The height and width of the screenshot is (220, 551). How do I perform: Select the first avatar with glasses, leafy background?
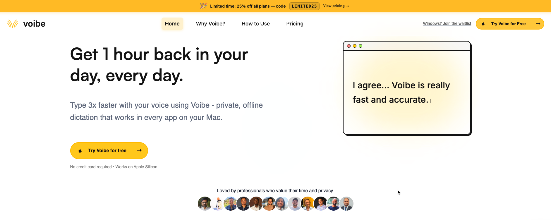tap(205, 204)
